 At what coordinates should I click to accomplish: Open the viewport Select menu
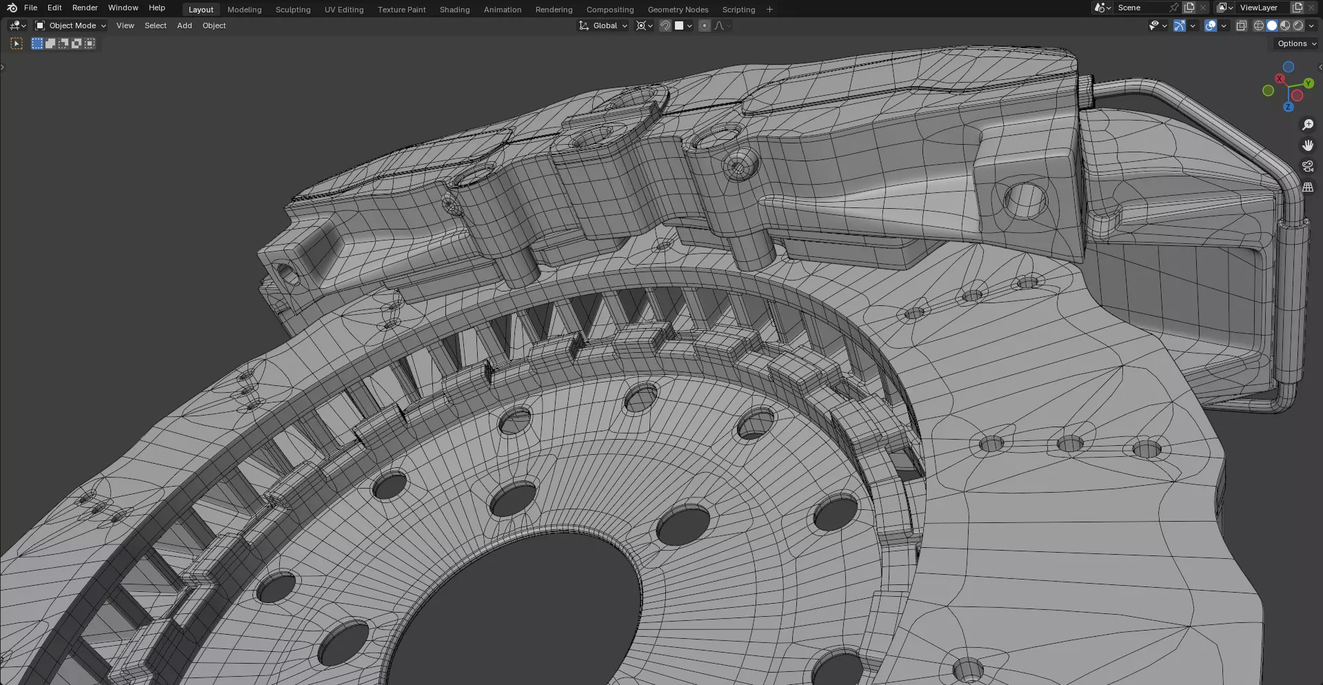(156, 25)
